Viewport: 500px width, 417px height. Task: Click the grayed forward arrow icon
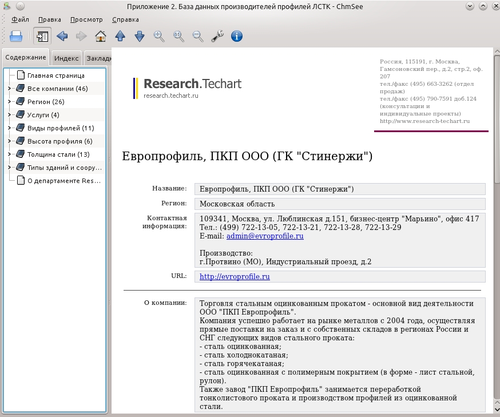(x=81, y=36)
